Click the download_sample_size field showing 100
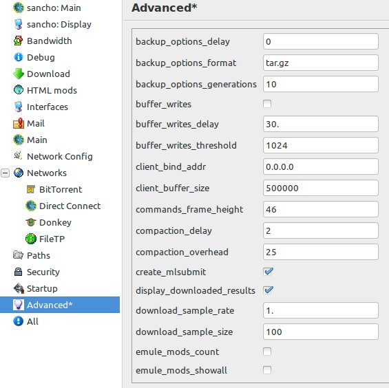 tap(321, 332)
